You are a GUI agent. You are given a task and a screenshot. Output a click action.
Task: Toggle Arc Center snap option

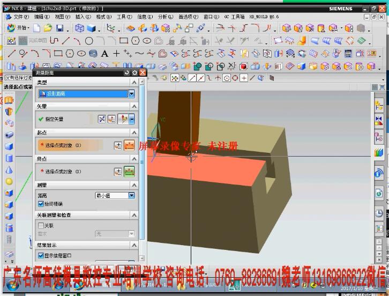point(226,78)
